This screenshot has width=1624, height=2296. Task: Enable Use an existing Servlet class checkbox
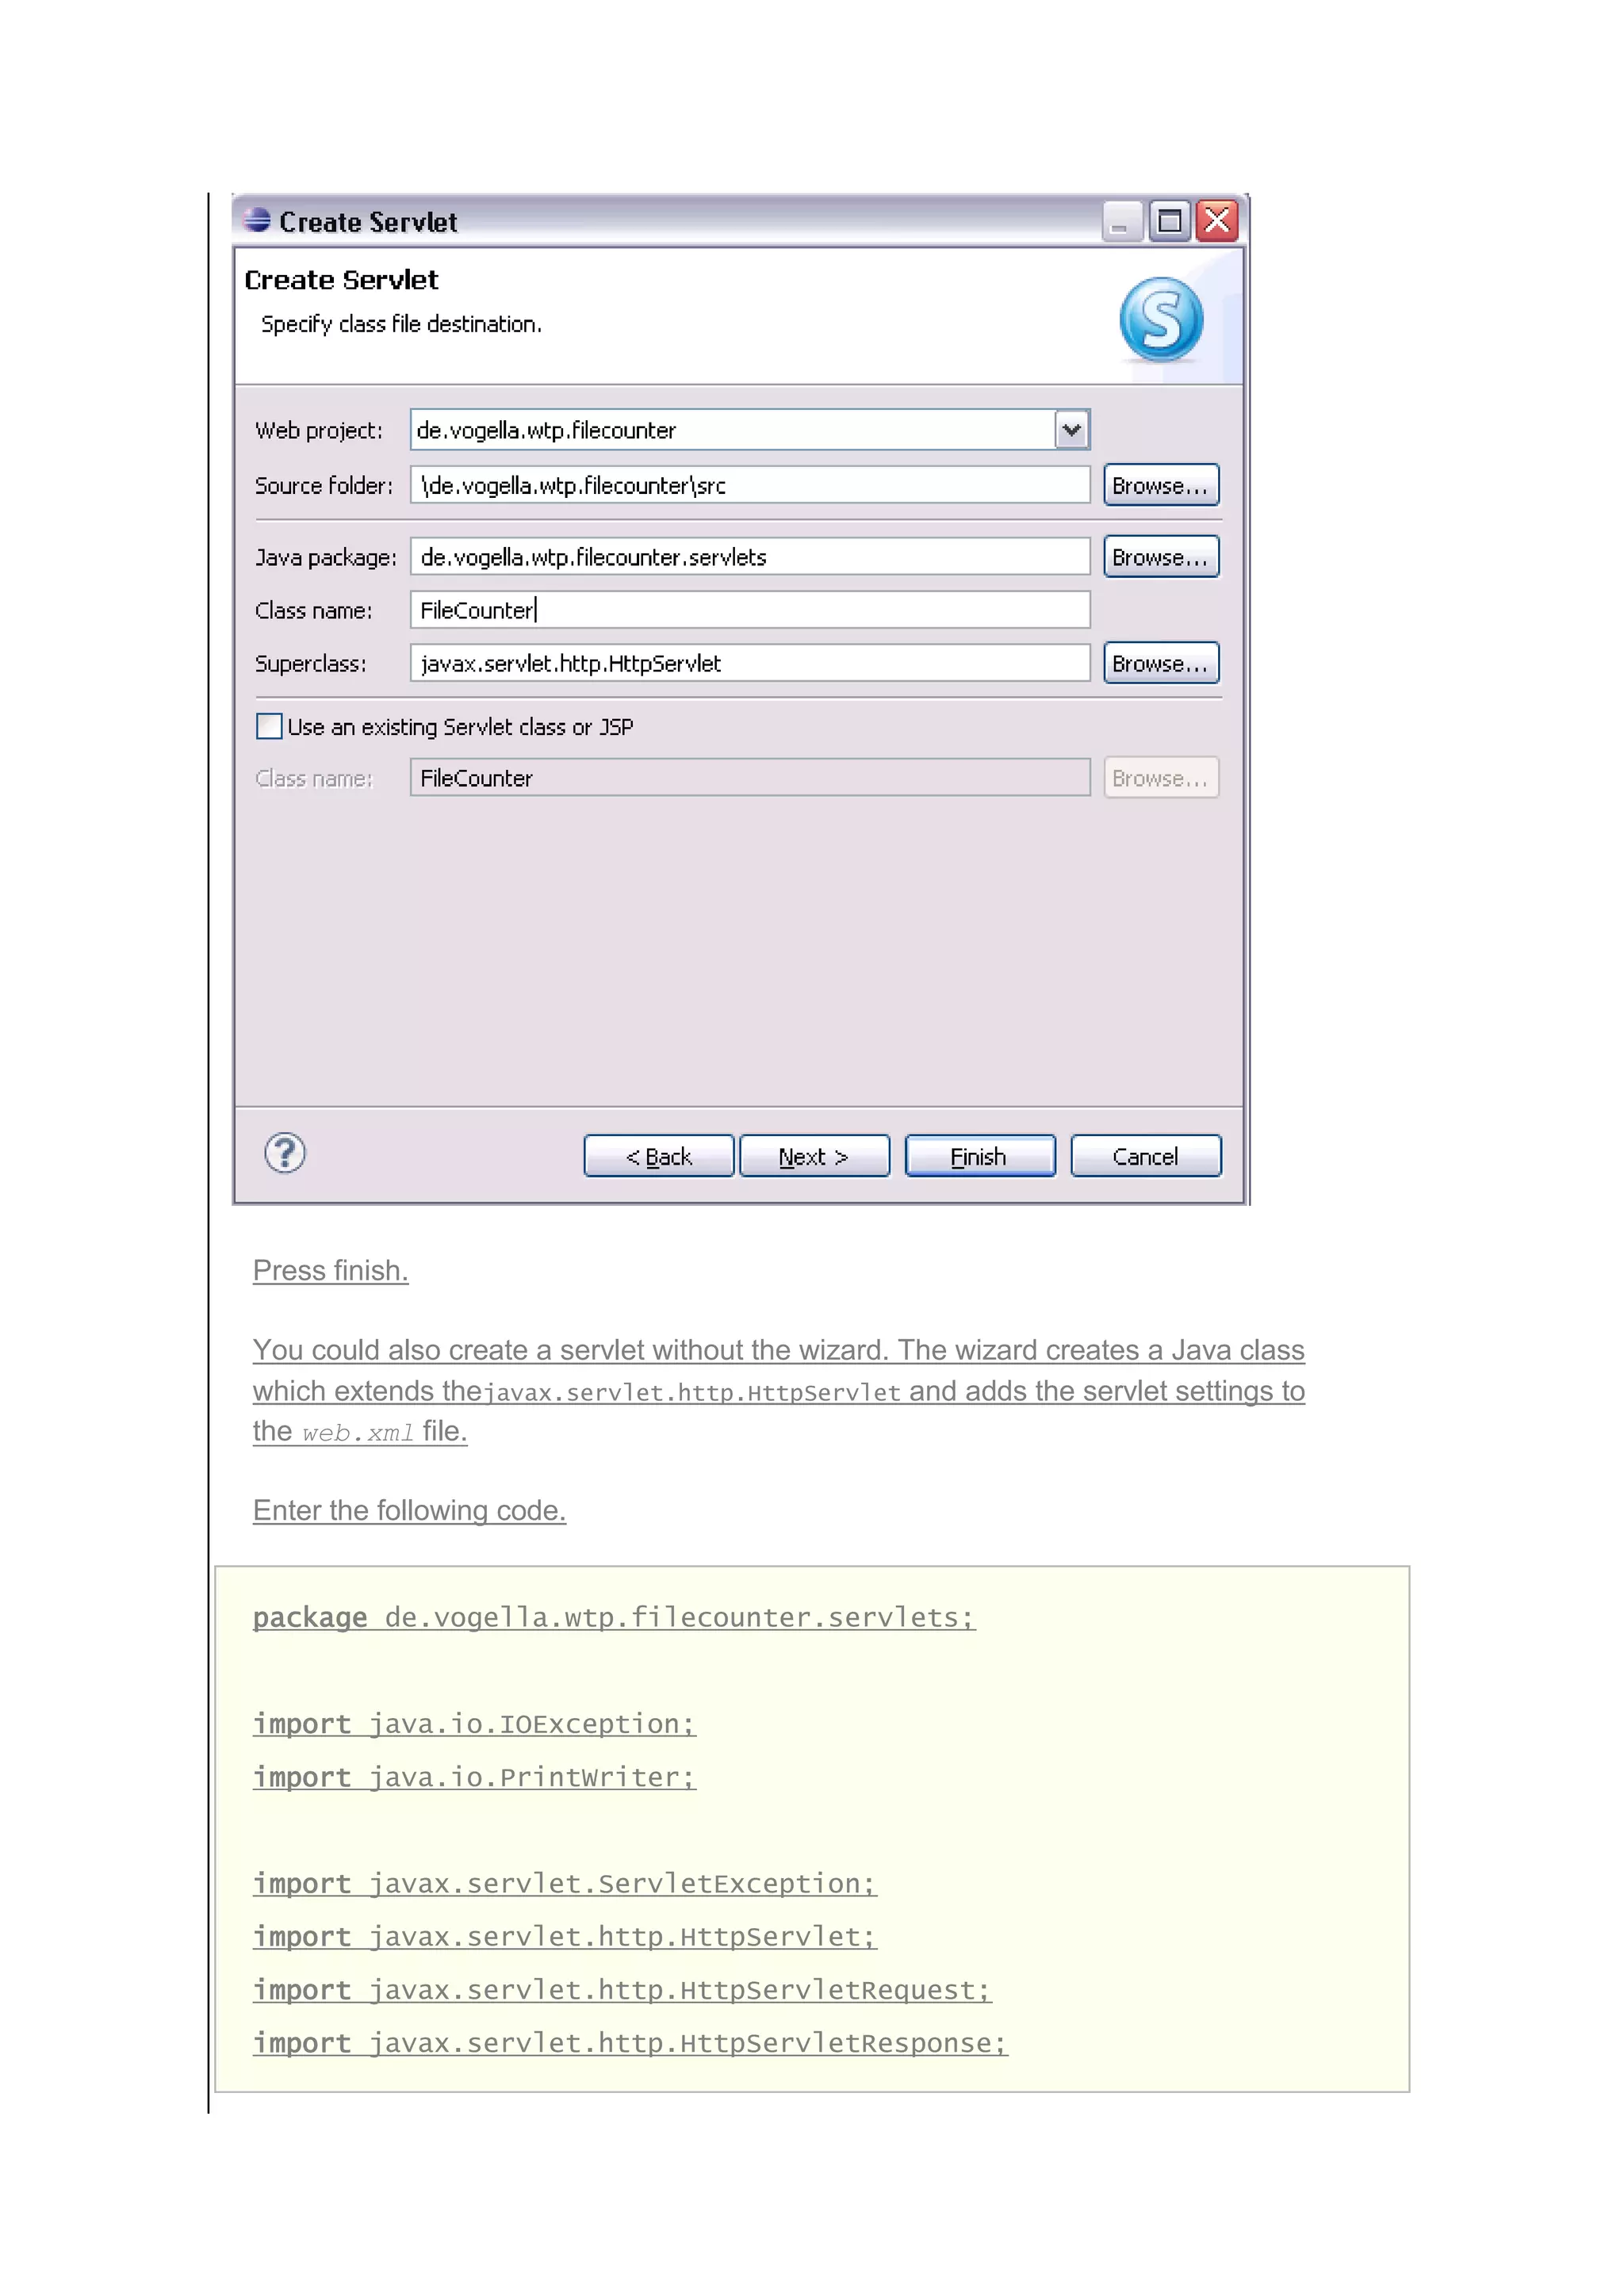pos(269,726)
